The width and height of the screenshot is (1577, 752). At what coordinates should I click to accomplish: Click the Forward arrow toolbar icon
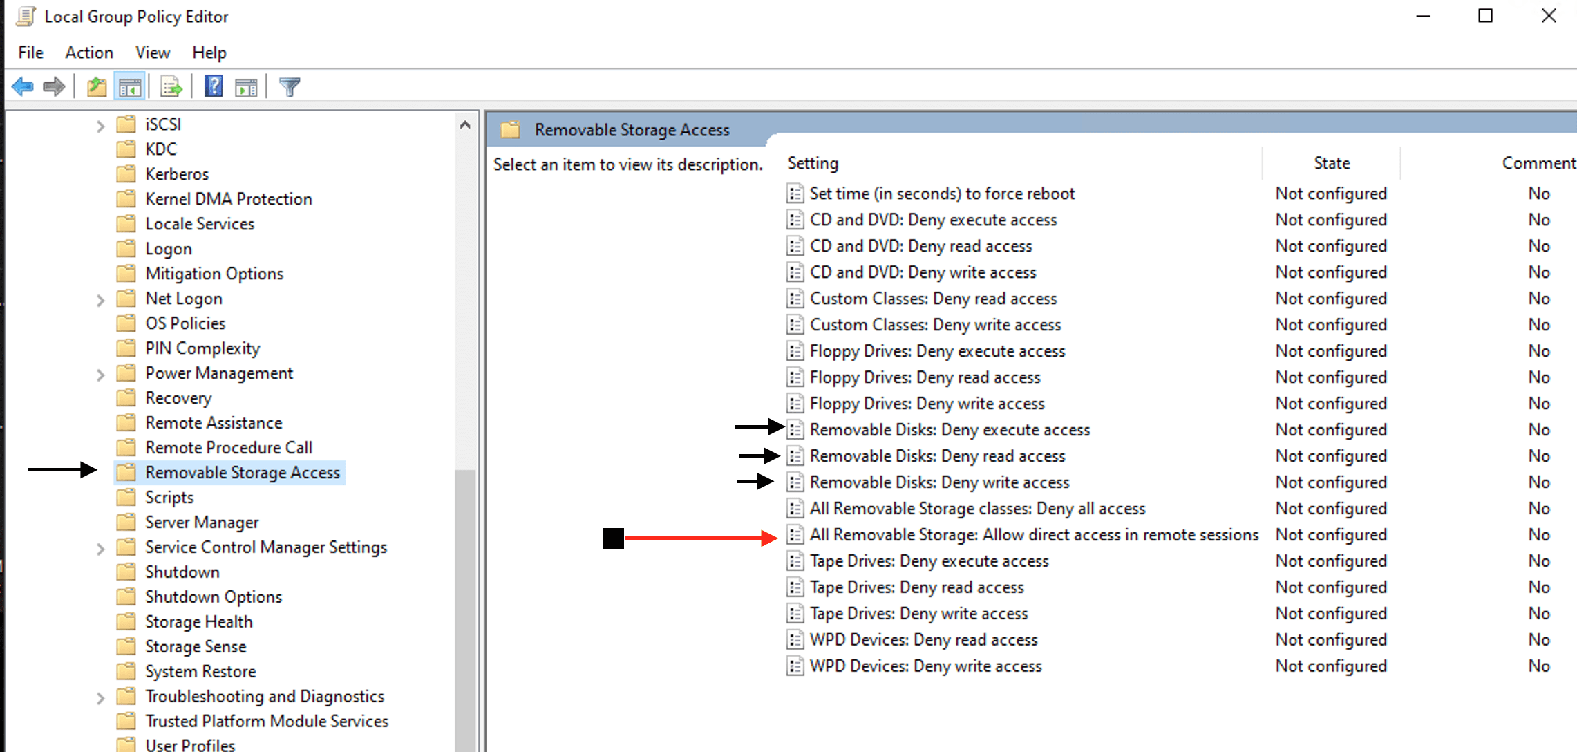point(54,87)
